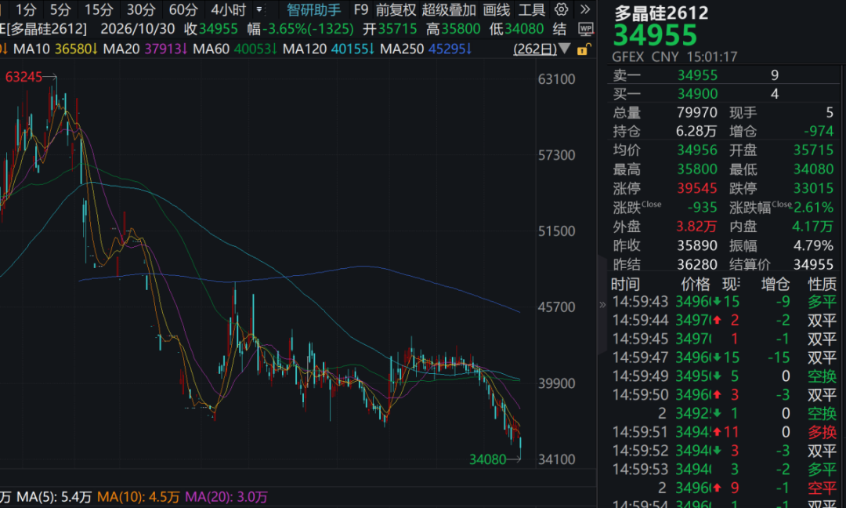Show more toolbar options via double-chevron
The width and height of the screenshot is (846, 508).
(585, 9)
